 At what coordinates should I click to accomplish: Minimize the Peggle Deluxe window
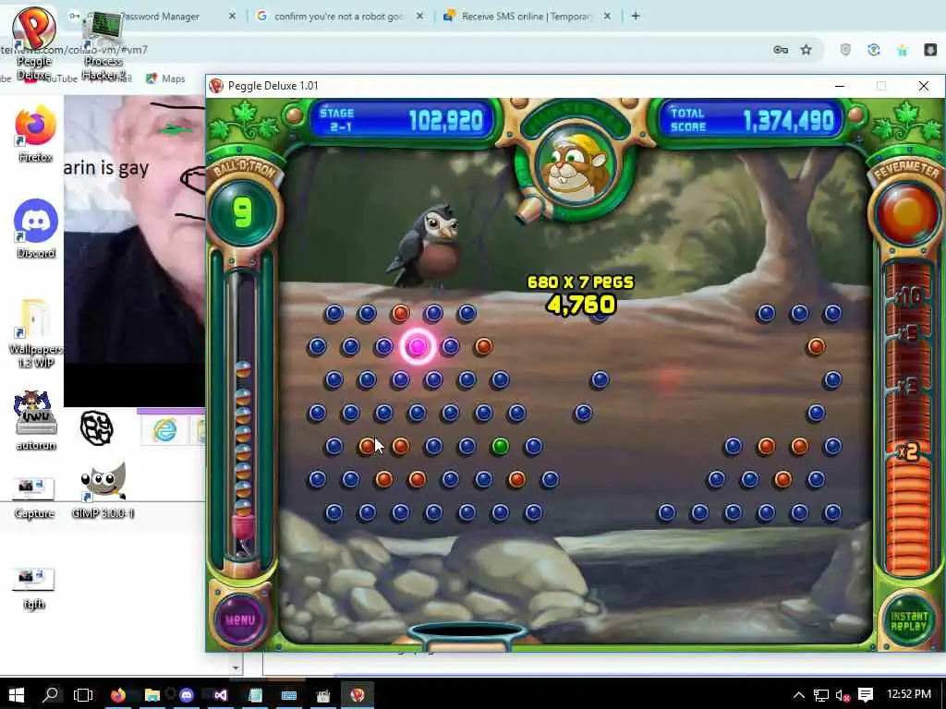pos(839,86)
